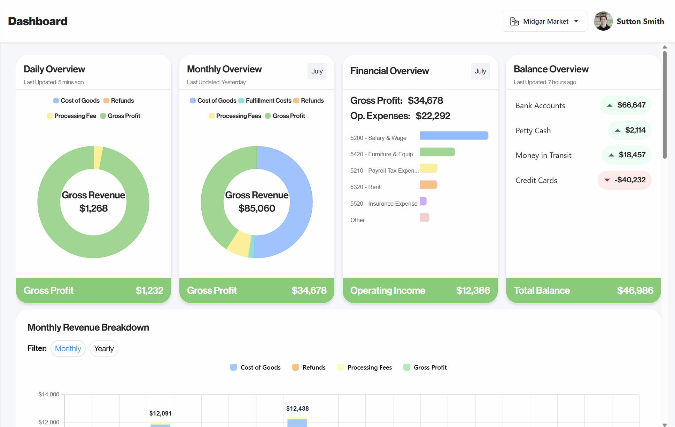Image resolution: width=675 pixels, height=427 pixels.
Task: Click the Total Balance $46,986 footer value
Action: tap(635, 290)
